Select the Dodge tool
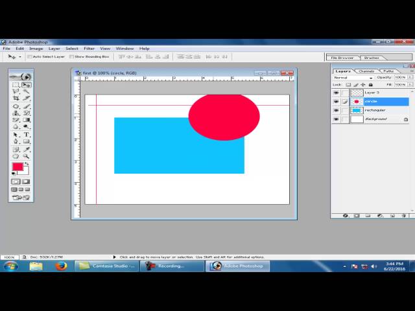This screenshot has width=415, height=311. 26,127
